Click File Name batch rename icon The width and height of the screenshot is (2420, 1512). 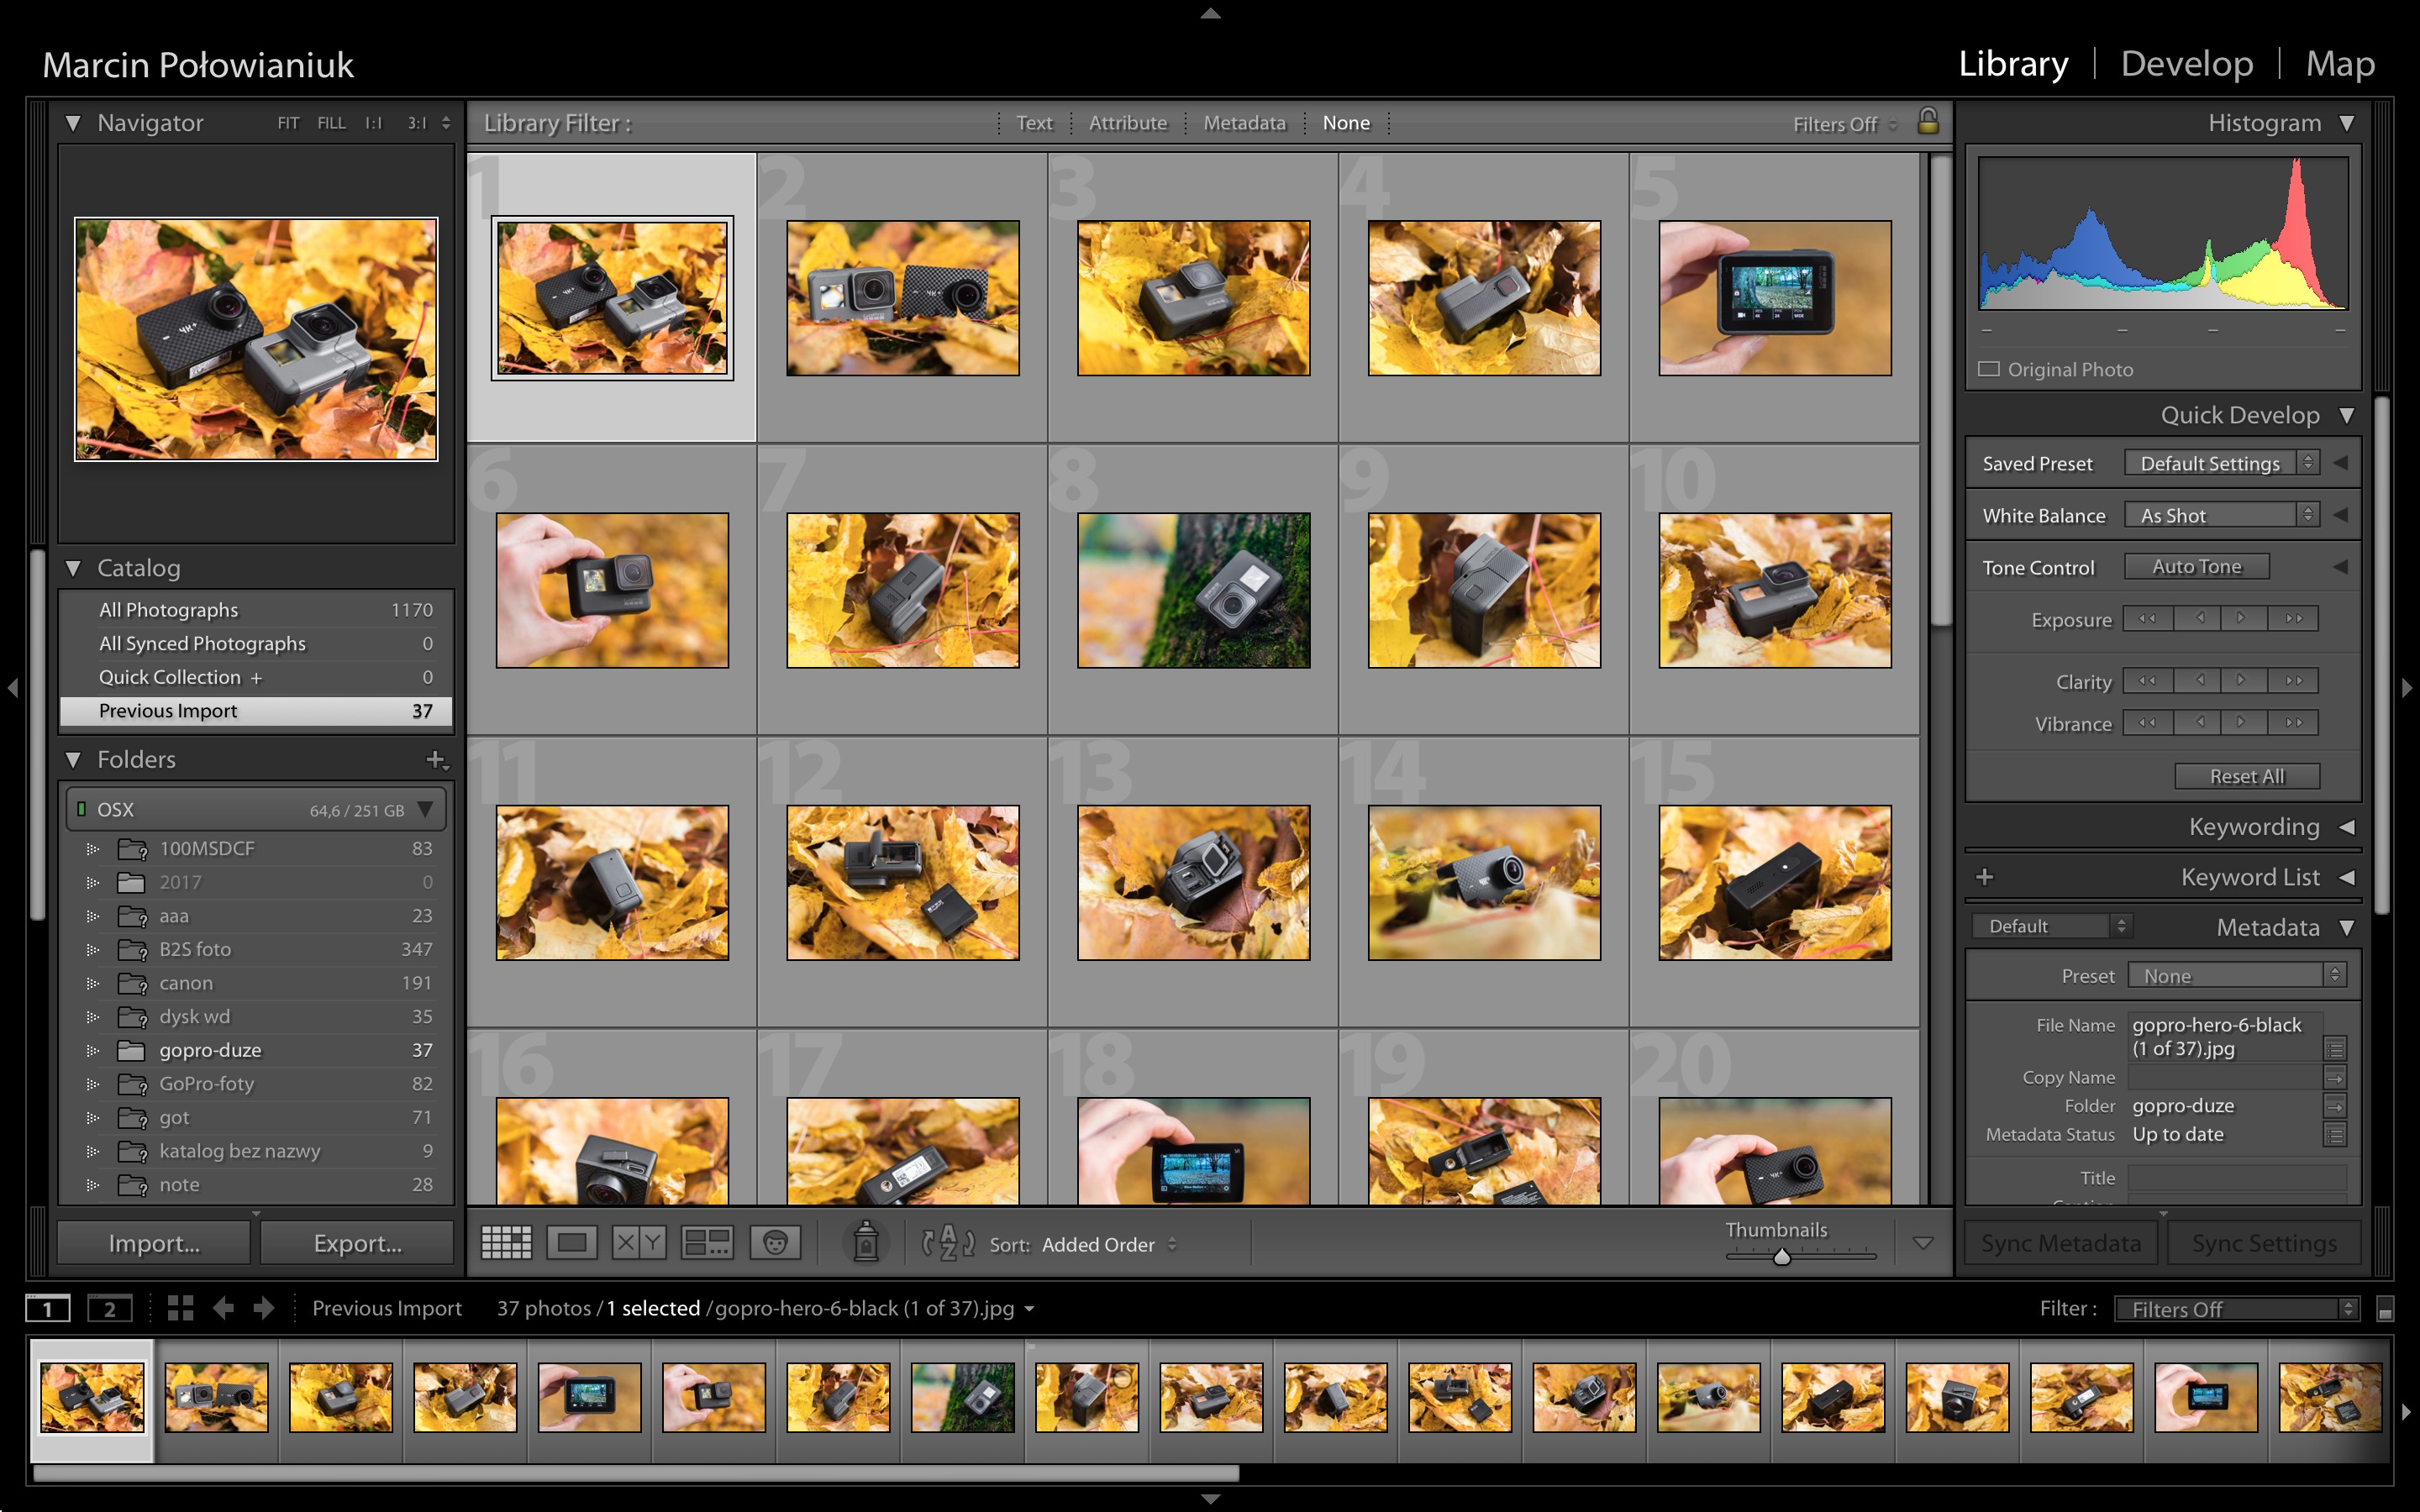tap(2335, 1048)
